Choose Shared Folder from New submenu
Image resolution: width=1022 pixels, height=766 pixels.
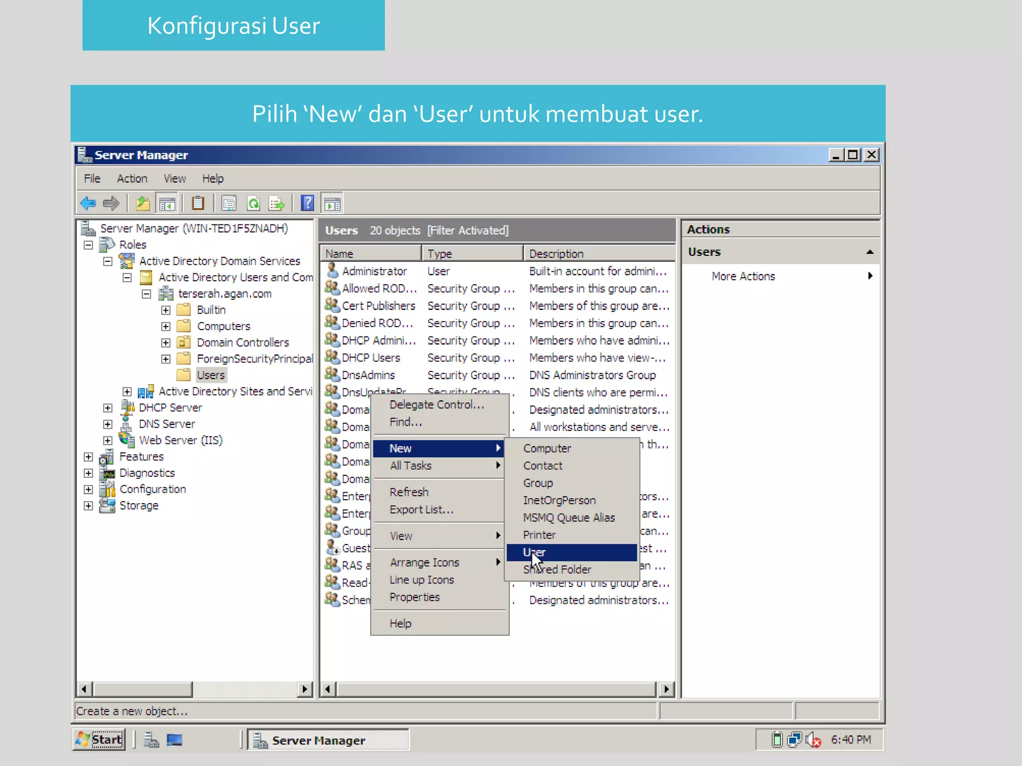pos(572,570)
